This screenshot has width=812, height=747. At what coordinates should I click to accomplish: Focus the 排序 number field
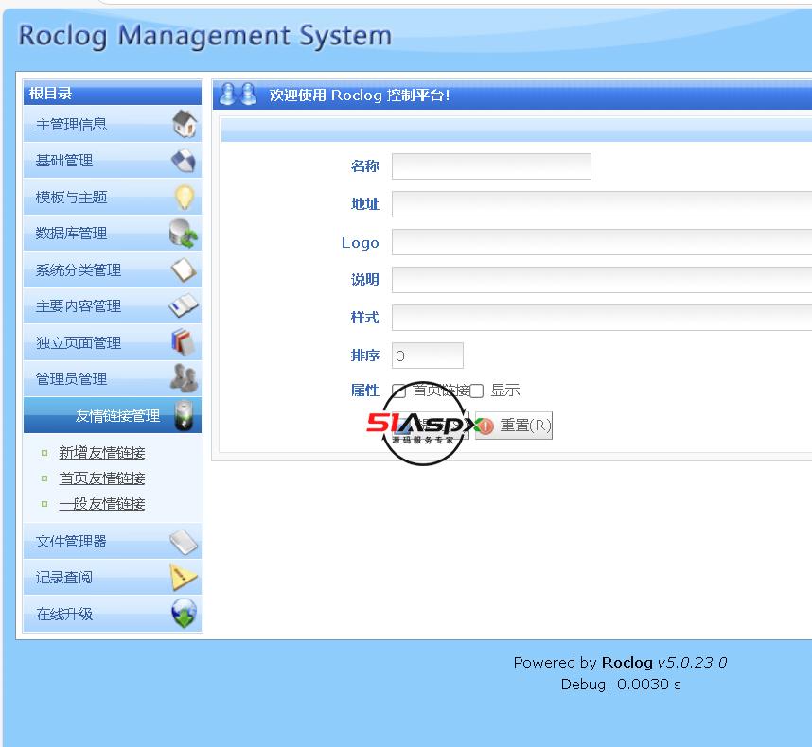pos(428,356)
